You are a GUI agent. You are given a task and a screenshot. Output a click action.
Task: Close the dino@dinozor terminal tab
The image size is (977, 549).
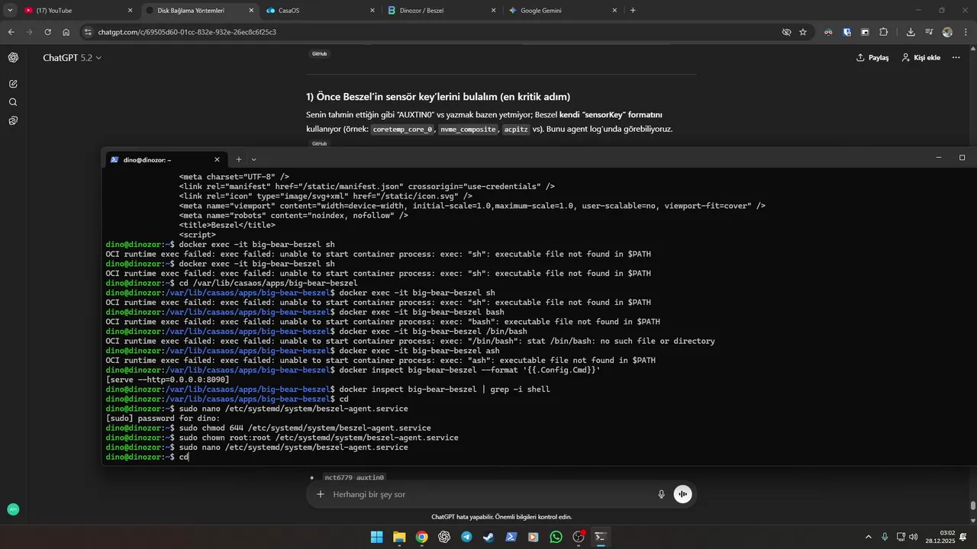tap(217, 159)
